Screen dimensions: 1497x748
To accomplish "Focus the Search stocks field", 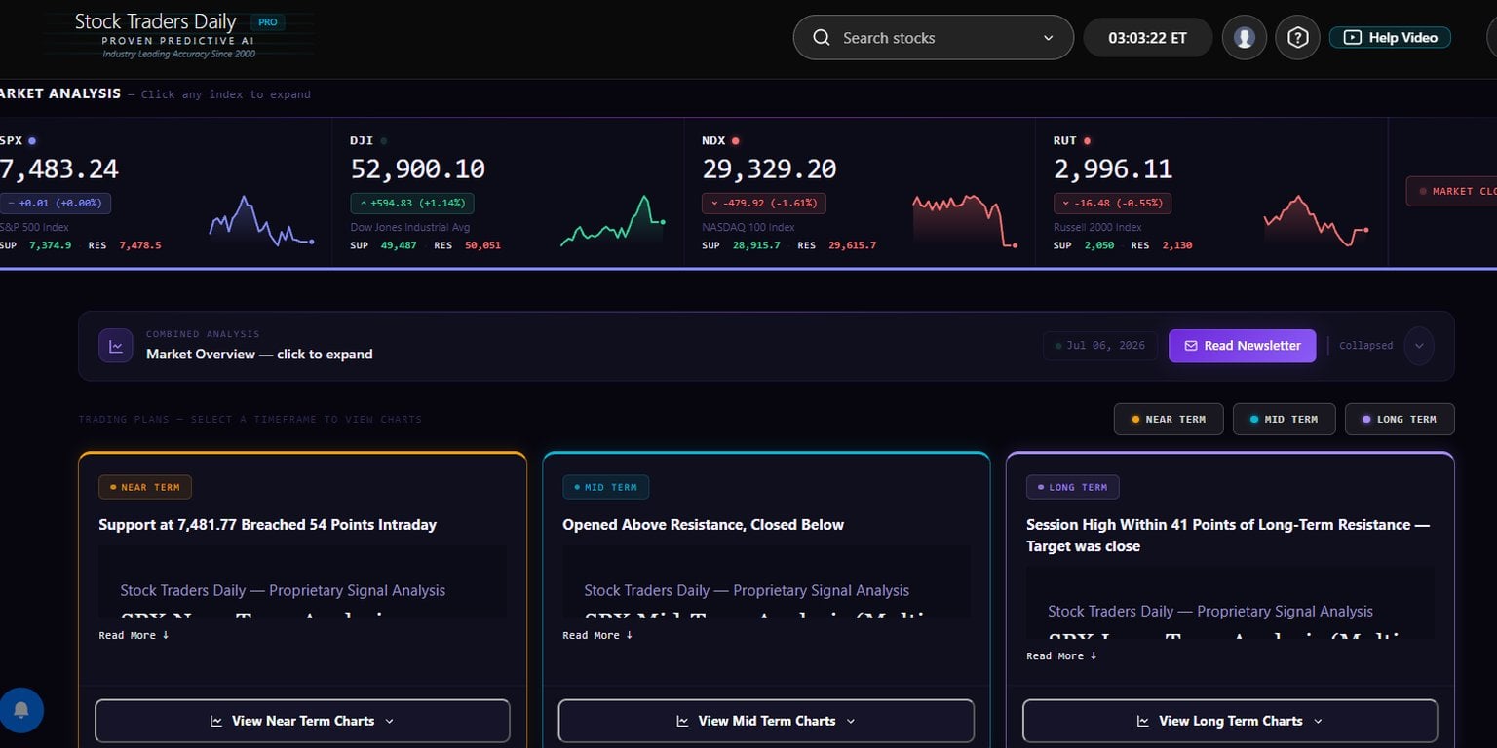I will 934,38.
